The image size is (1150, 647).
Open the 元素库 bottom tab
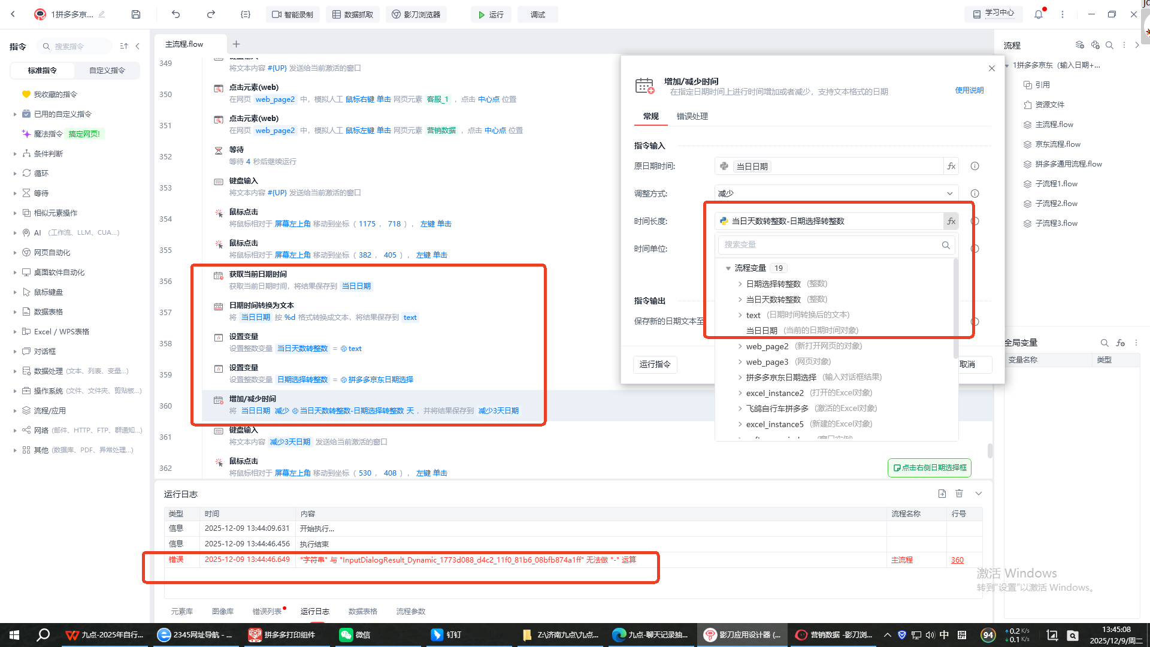[x=182, y=612]
